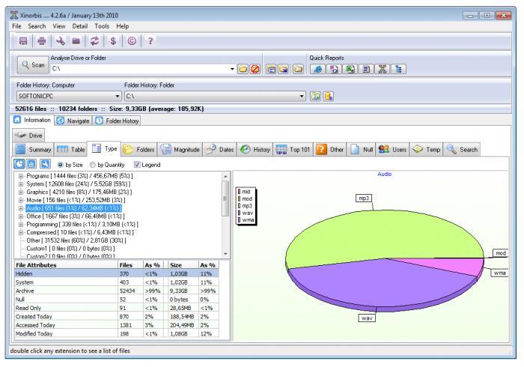Expand the Graphics tree node

tap(21, 192)
